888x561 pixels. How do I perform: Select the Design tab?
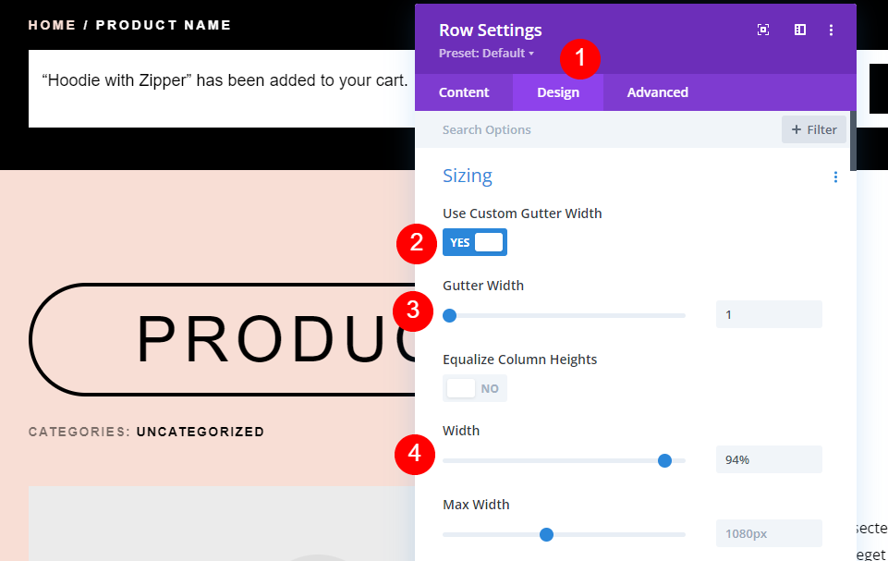tap(558, 92)
